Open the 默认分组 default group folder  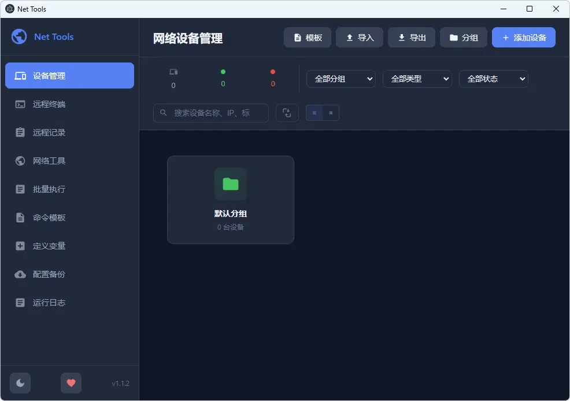[x=230, y=199]
